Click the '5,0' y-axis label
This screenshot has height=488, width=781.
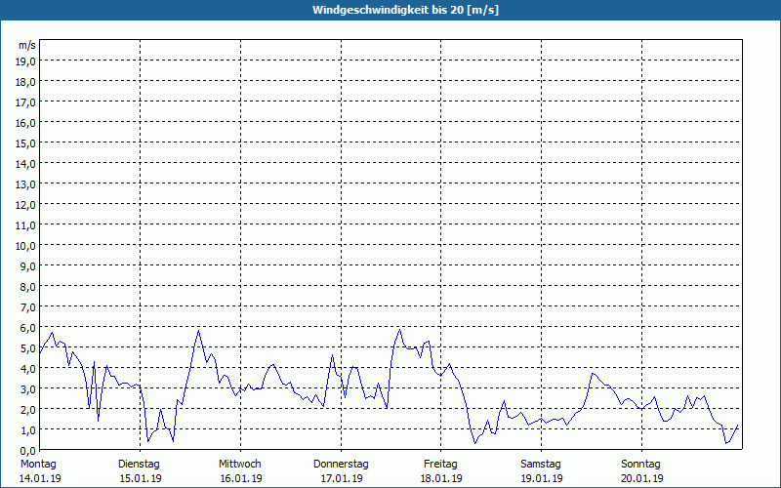28,348
